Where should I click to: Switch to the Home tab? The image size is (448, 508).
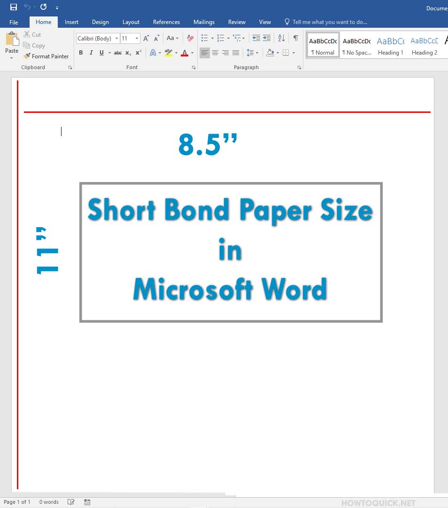43,22
